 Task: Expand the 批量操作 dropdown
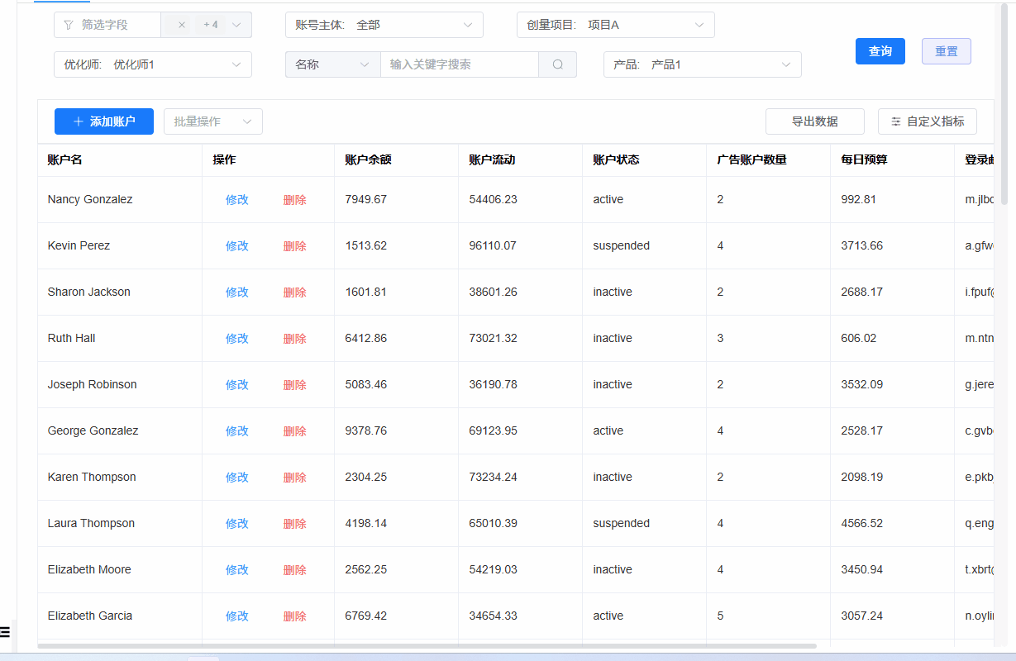pos(212,121)
